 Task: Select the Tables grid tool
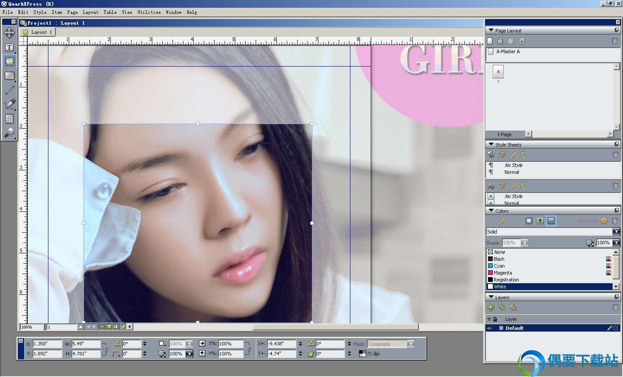(x=9, y=118)
